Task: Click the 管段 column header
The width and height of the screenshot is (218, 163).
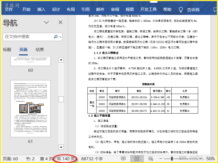Action: point(139,91)
